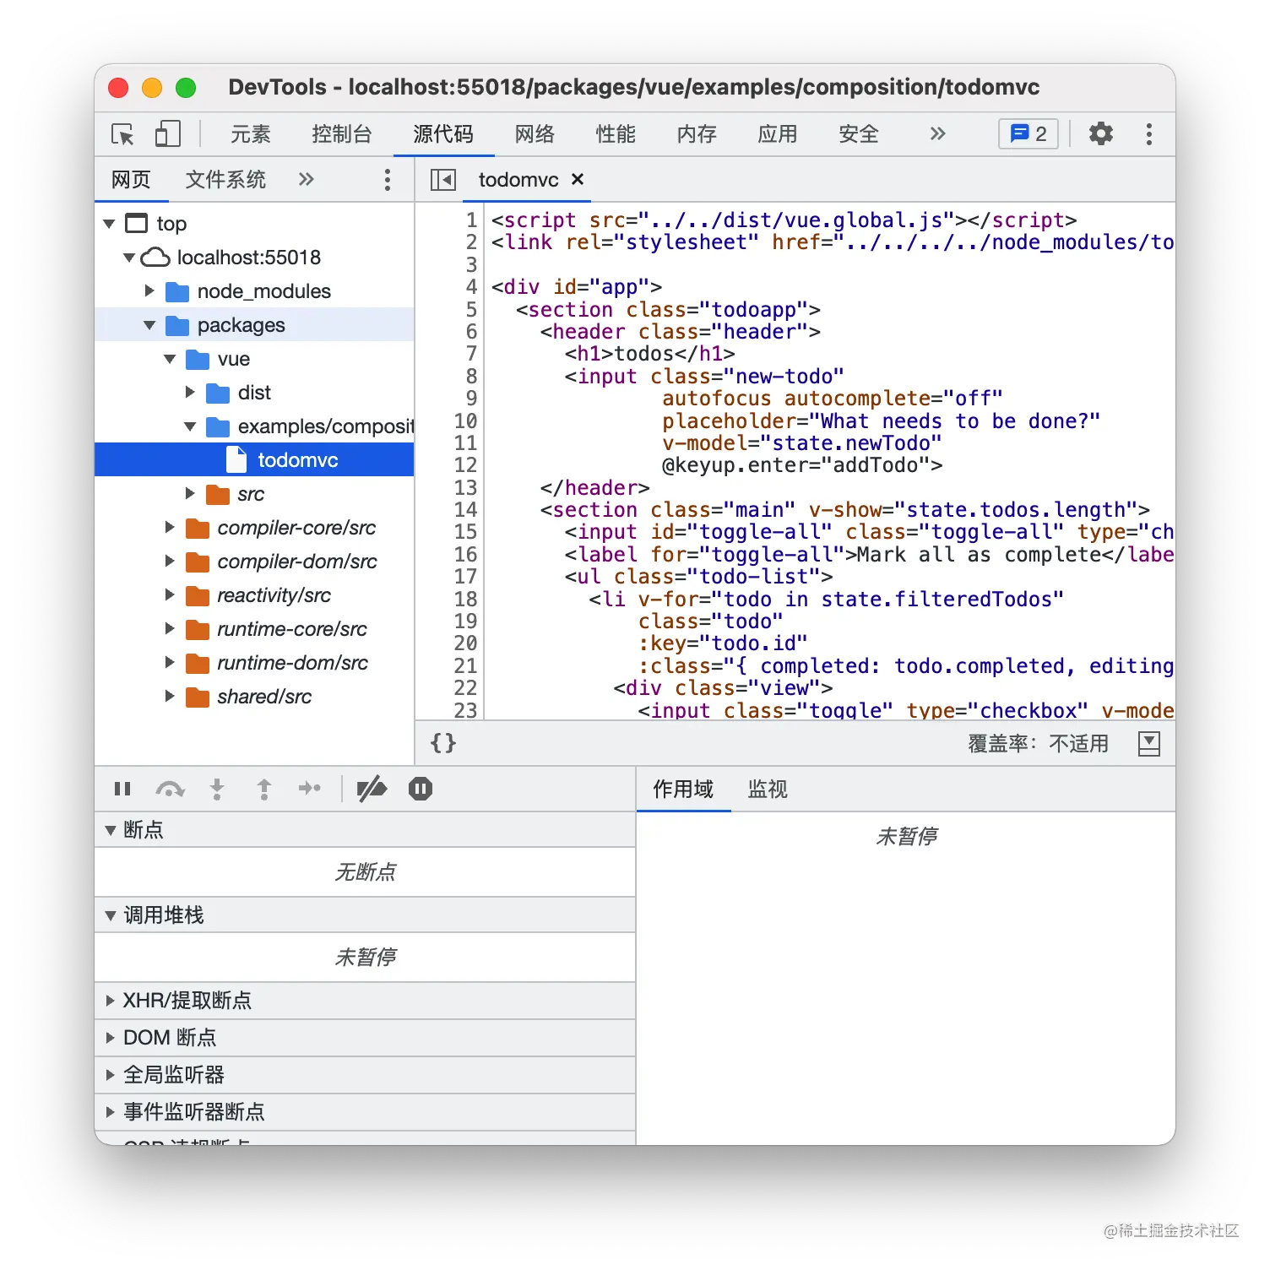Pretty-print the source with braces icon

[443, 743]
